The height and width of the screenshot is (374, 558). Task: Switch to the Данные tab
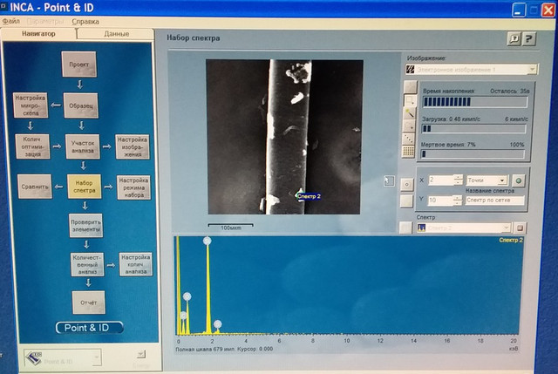(116, 34)
